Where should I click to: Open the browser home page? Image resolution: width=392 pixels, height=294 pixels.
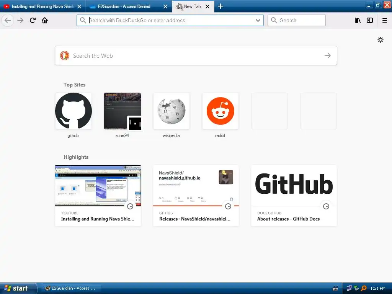pos(45,20)
